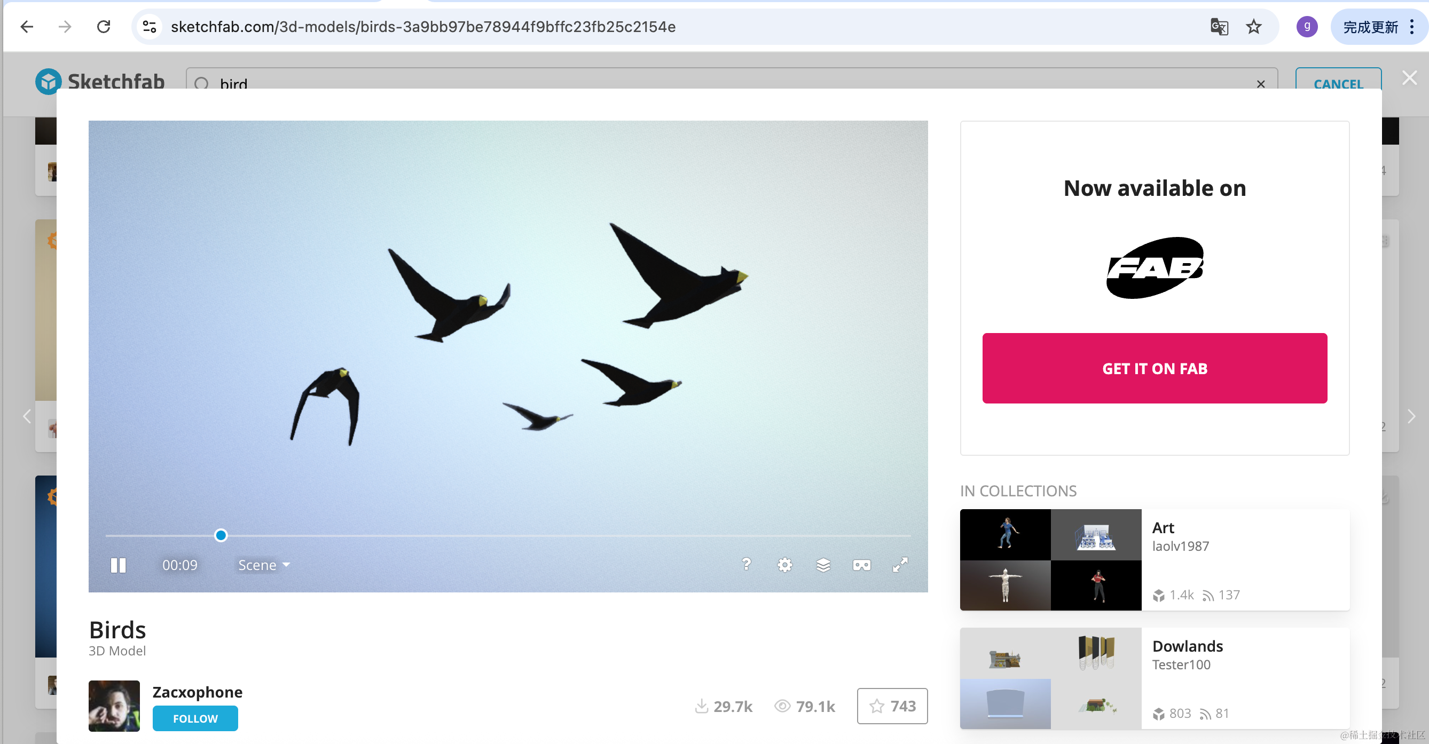Go back to previous browser page

pyautogui.click(x=27, y=27)
